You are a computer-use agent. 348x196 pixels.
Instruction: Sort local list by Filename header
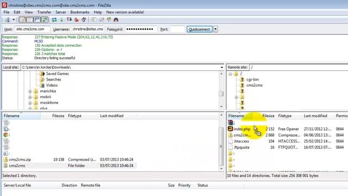tap(21, 116)
